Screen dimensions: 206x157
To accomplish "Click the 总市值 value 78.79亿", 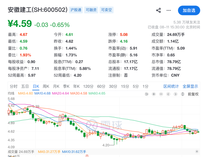I will pyautogui.click(x=174, y=62).
